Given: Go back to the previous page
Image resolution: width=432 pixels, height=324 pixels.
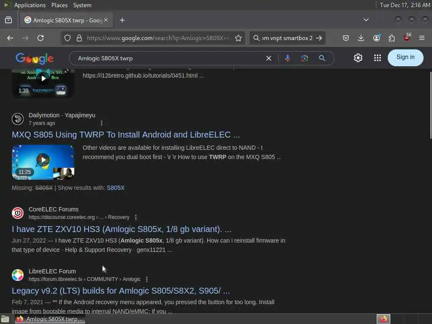Looking at the screenshot, I should point(10,38).
